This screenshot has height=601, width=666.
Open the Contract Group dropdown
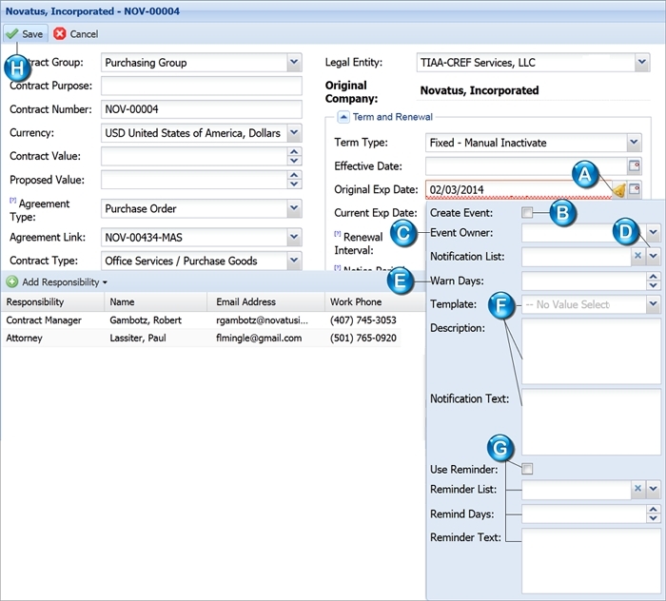tap(294, 63)
